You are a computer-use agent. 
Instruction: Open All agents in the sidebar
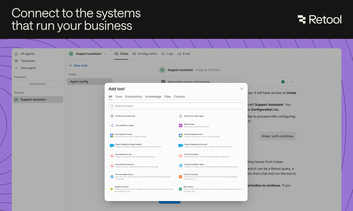(25, 54)
